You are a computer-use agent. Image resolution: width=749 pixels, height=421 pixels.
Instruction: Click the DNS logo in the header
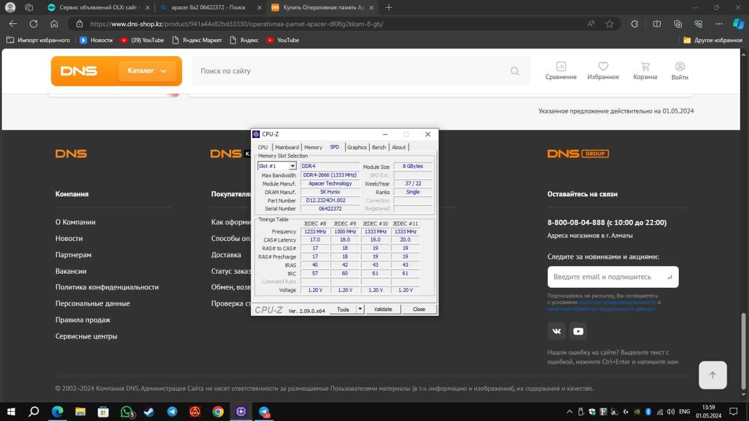[x=79, y=71]
